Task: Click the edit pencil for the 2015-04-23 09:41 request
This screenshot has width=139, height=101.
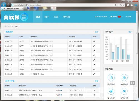Action: 94,74
